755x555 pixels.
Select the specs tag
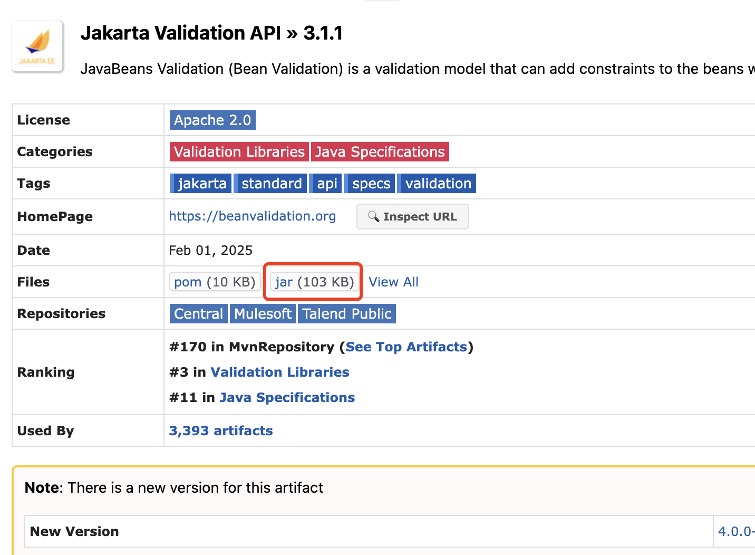(x=370, y=184)
